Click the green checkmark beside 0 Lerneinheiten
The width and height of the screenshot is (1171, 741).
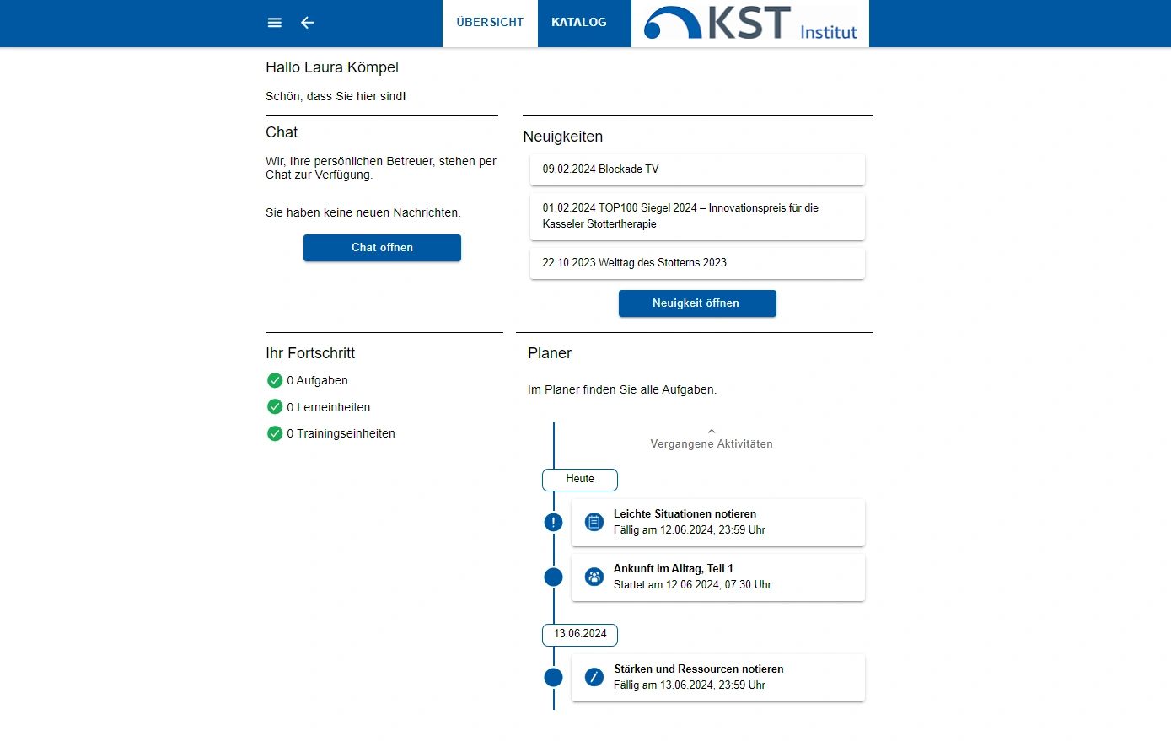tap(275, 407)
